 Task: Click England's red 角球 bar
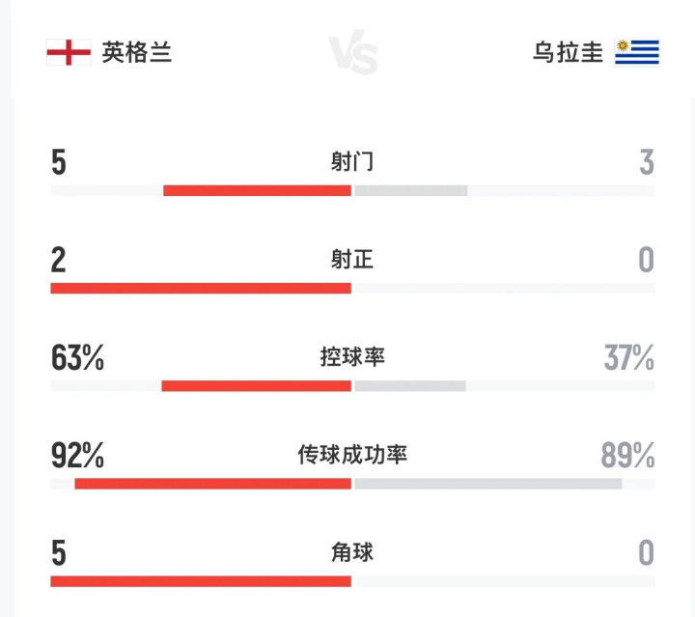[x=201, y=581]
